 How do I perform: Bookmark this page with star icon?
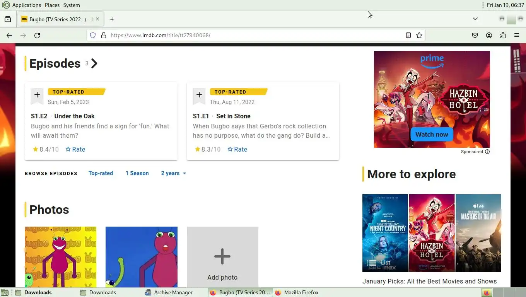[419, 35]
